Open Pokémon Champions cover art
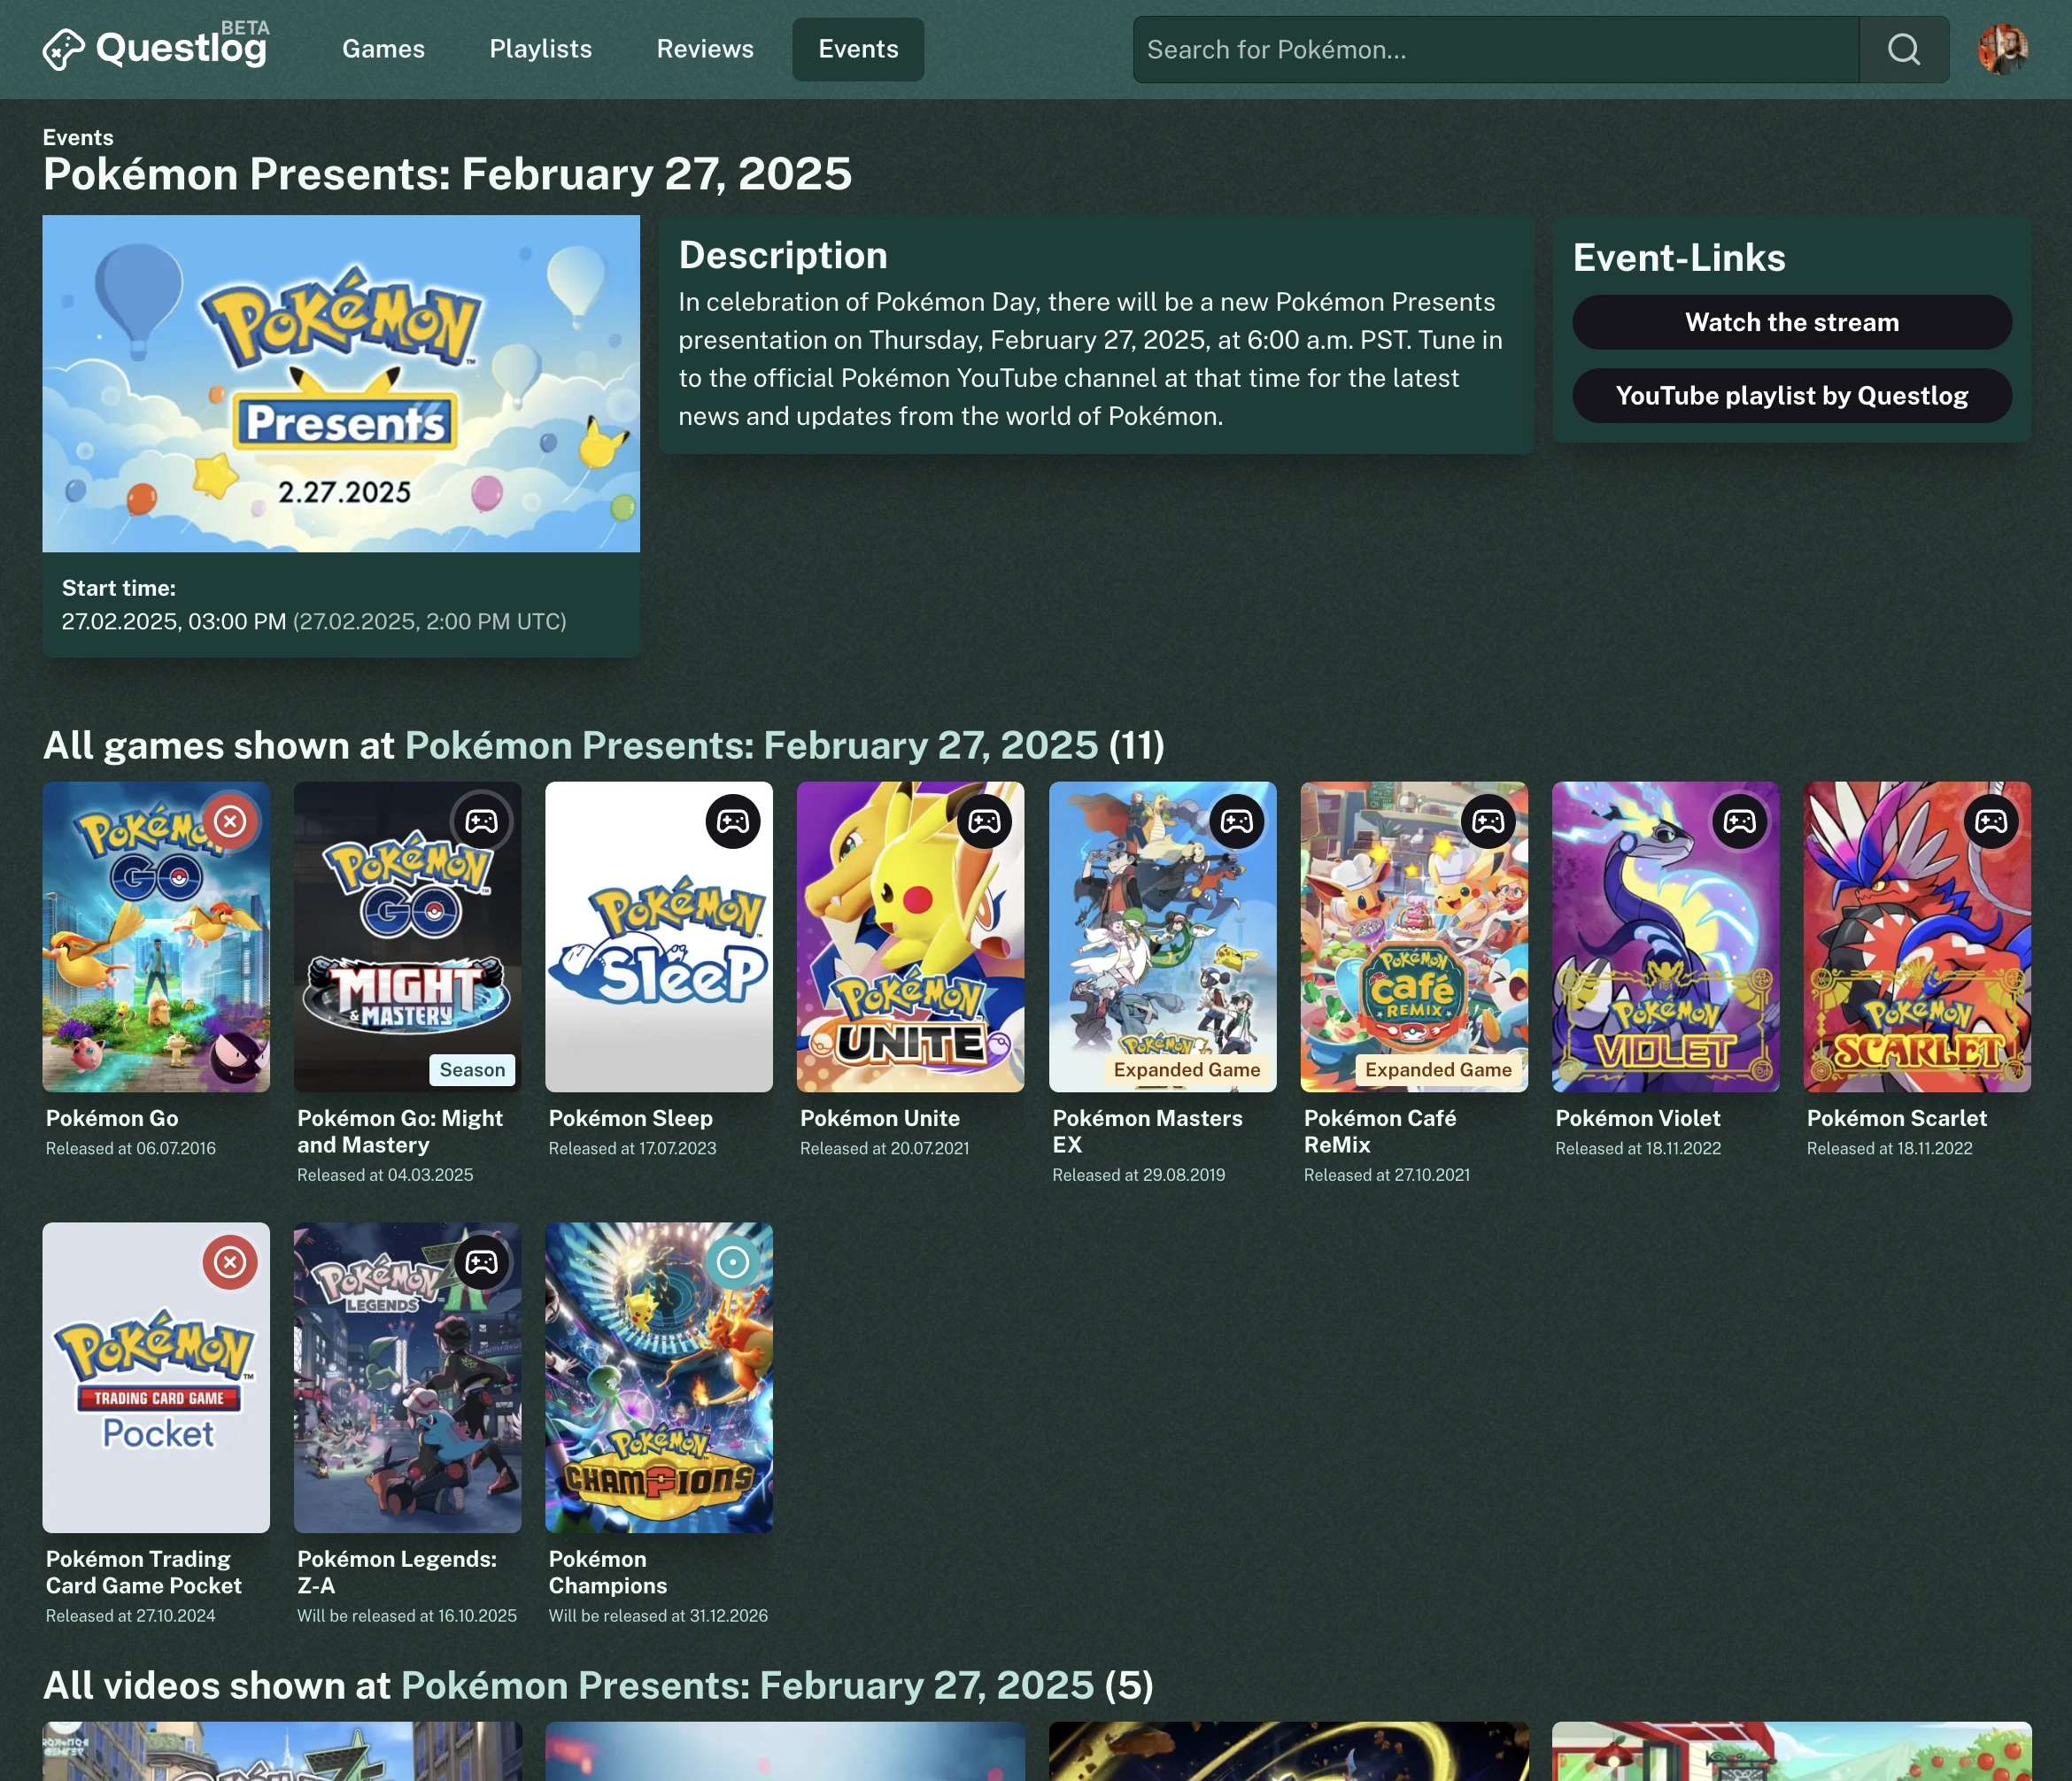2072x1781 pixels. [659, 1378]
